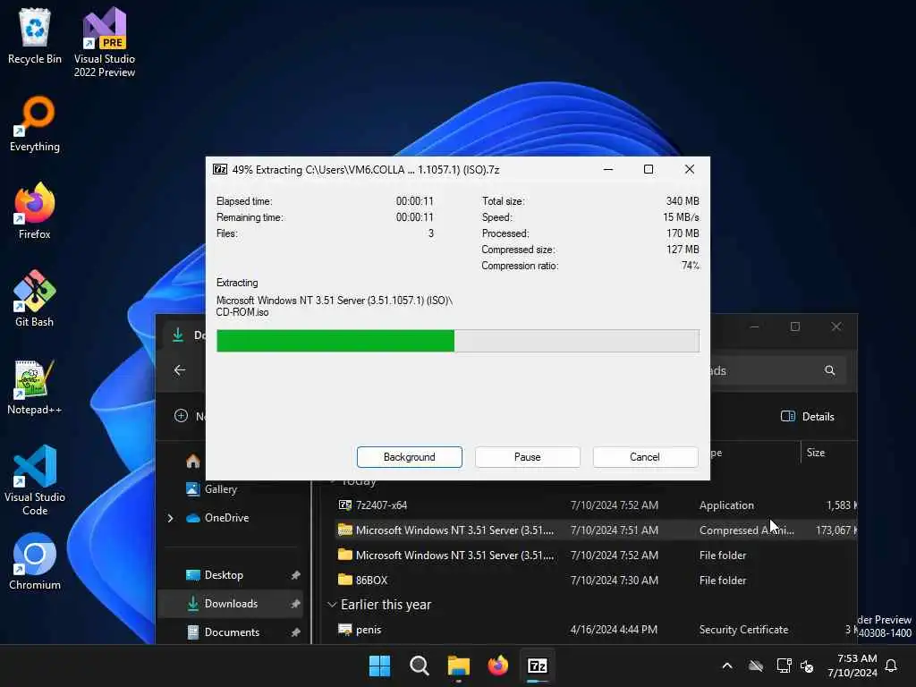This screenshot has height=687, width=916.
Task: Open the Everything search shortcut
Action: (x=35, y=123)
